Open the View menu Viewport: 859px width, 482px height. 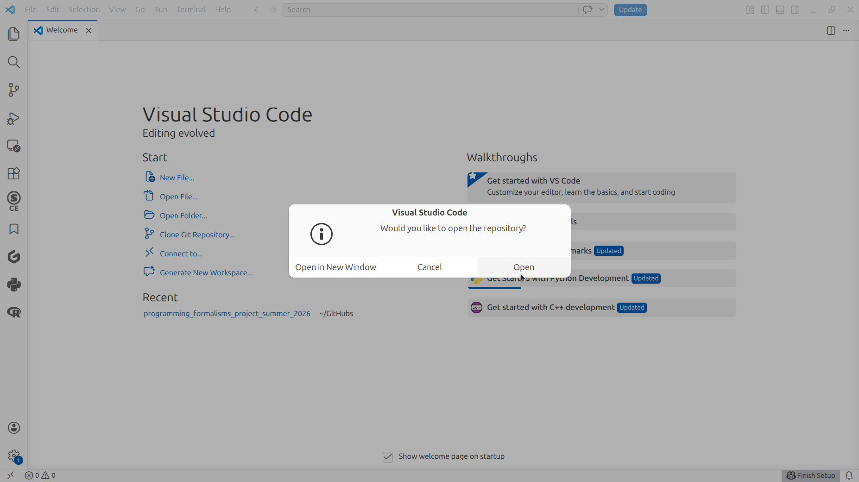tap(117, 10)
